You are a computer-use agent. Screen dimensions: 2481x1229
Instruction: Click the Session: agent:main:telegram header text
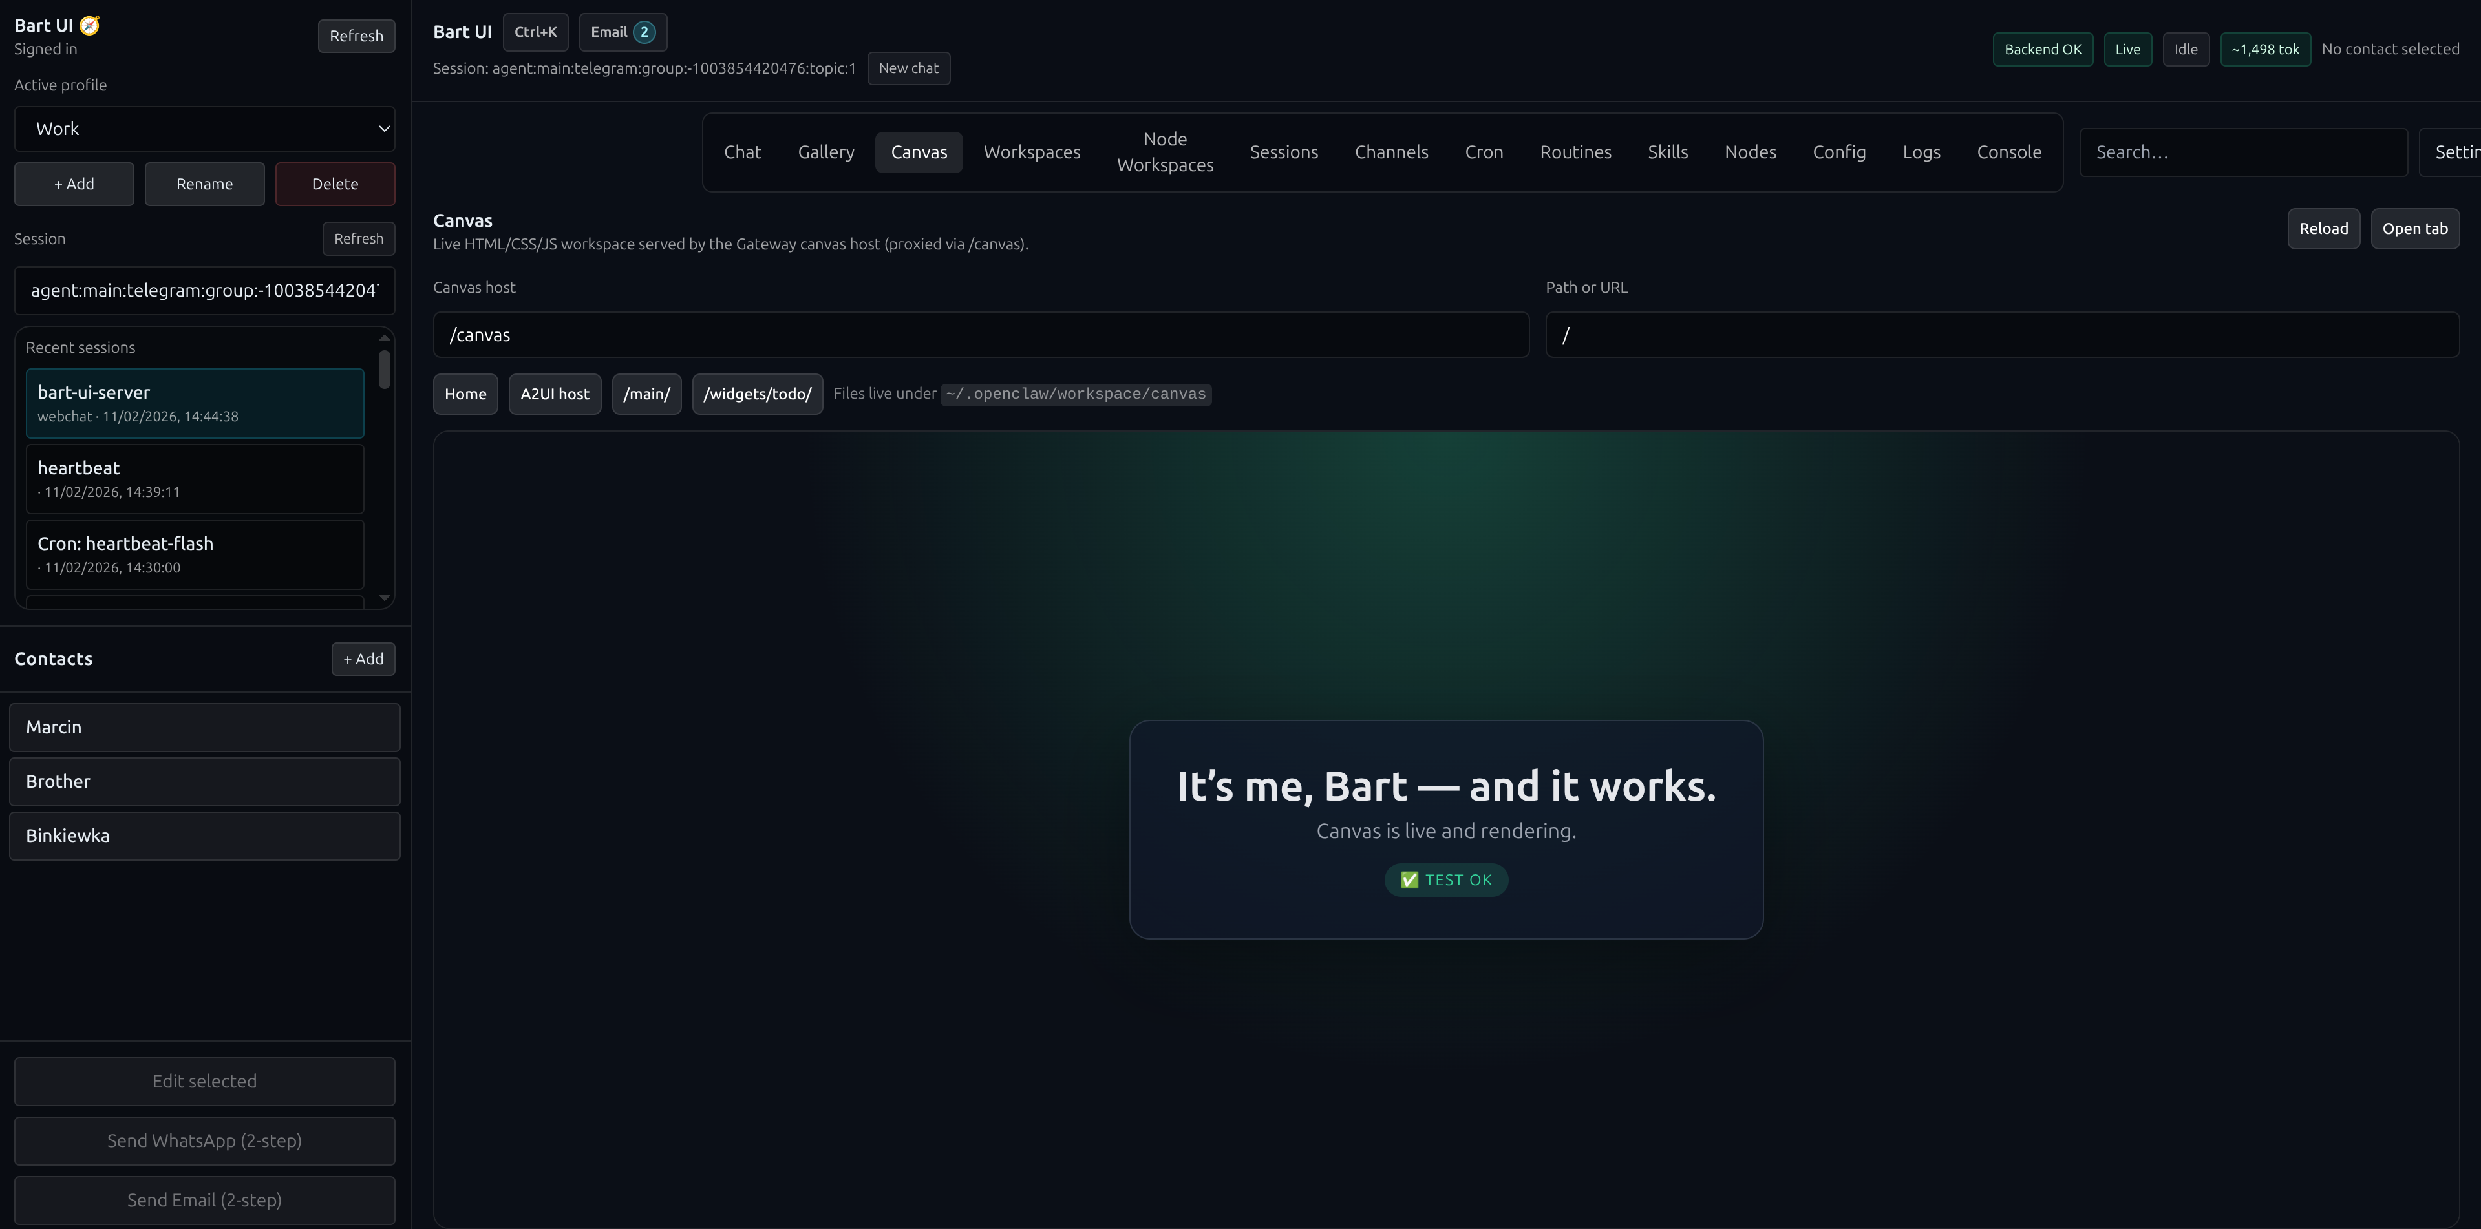click(644, 68)
